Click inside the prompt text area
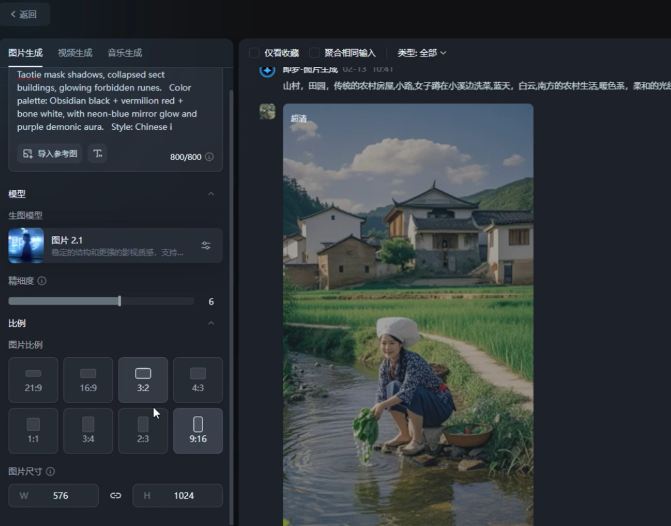This screenshot has width=671, height=526. pyautogui.click(x=115, y=101)
